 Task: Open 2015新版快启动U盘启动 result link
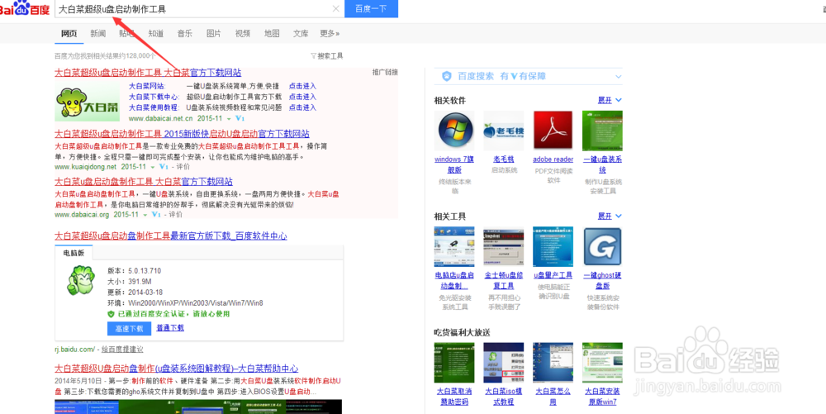click(183, 134)
